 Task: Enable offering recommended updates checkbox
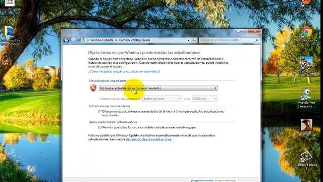click(100, 112)
